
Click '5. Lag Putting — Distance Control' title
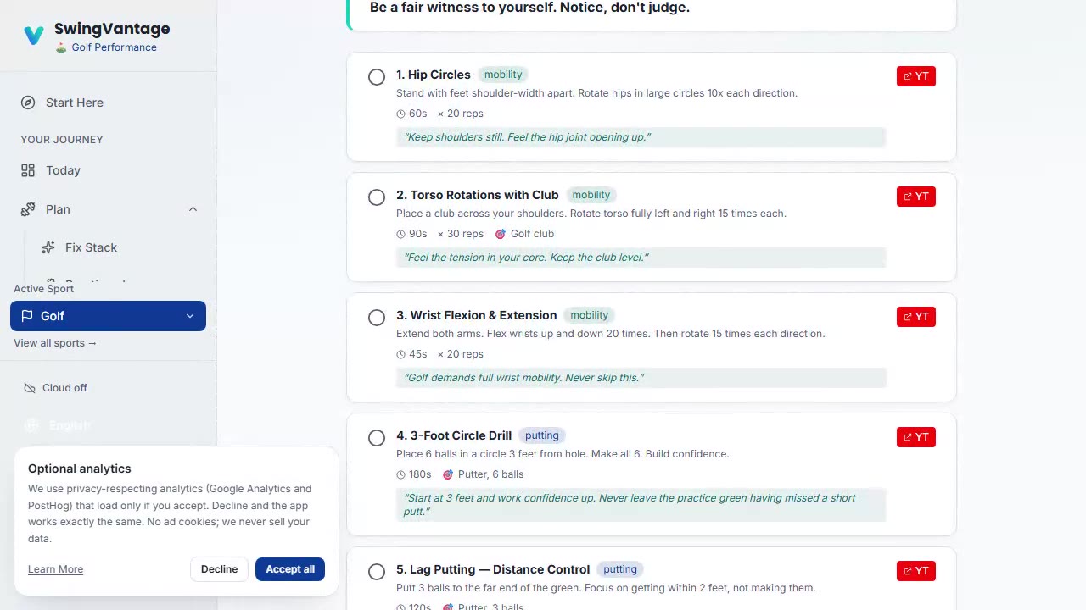[493, 569]
